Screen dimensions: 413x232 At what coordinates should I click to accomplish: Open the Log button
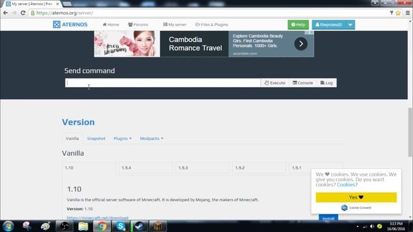pyautogui.click(x=327, y=83)
